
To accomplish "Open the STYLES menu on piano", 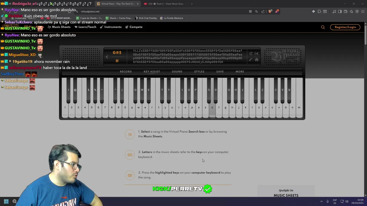I will 199,72.
